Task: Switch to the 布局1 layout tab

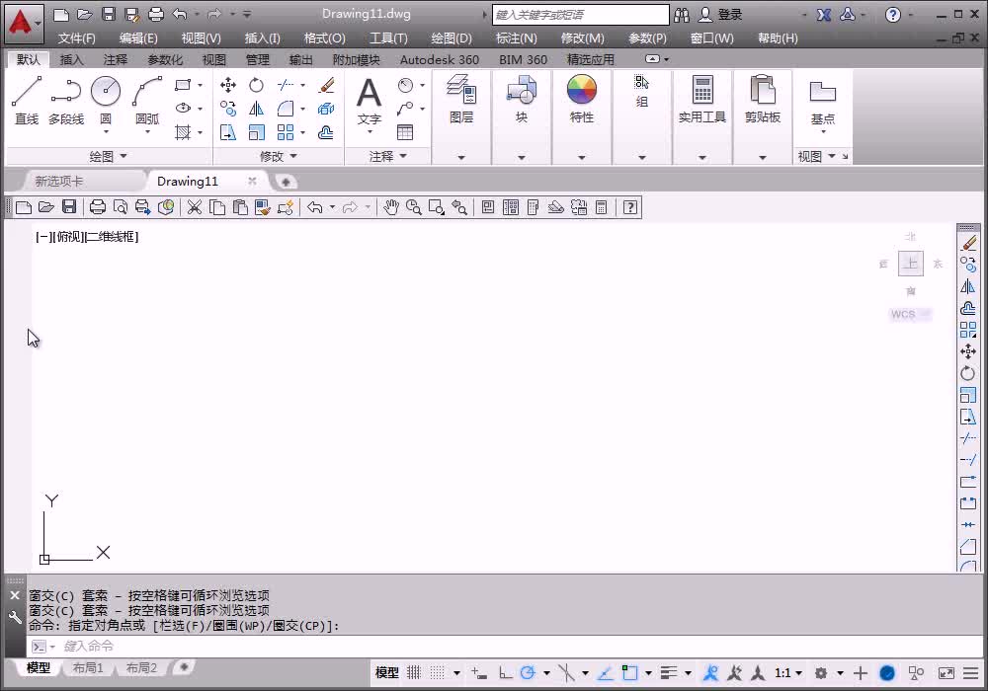Action: click(88, 668)
